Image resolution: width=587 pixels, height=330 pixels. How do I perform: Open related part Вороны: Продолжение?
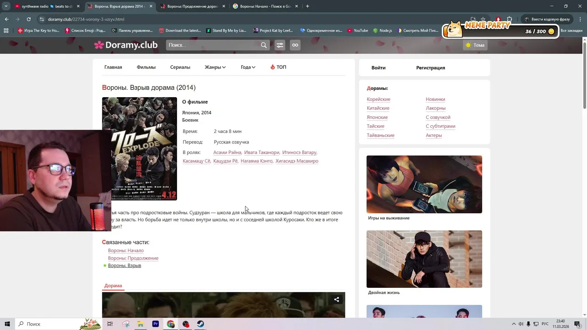point(133,258)
